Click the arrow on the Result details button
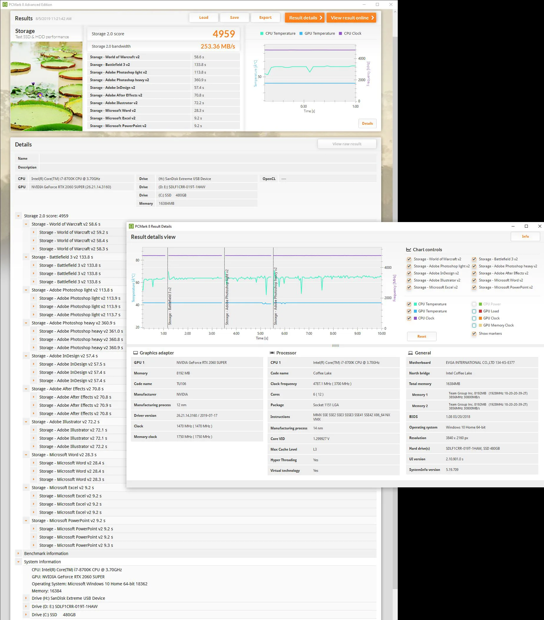Image resolution: width=544 pixels, height=620 pixels. tap(321, 18)
